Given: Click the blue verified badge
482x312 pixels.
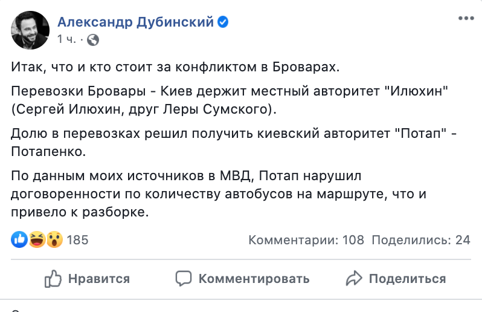Looking at the screenshot, I should (223, 22).
